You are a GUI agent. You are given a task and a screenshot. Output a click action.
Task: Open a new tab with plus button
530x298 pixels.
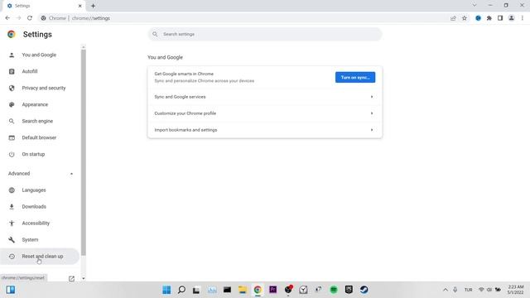click(93, 6)
